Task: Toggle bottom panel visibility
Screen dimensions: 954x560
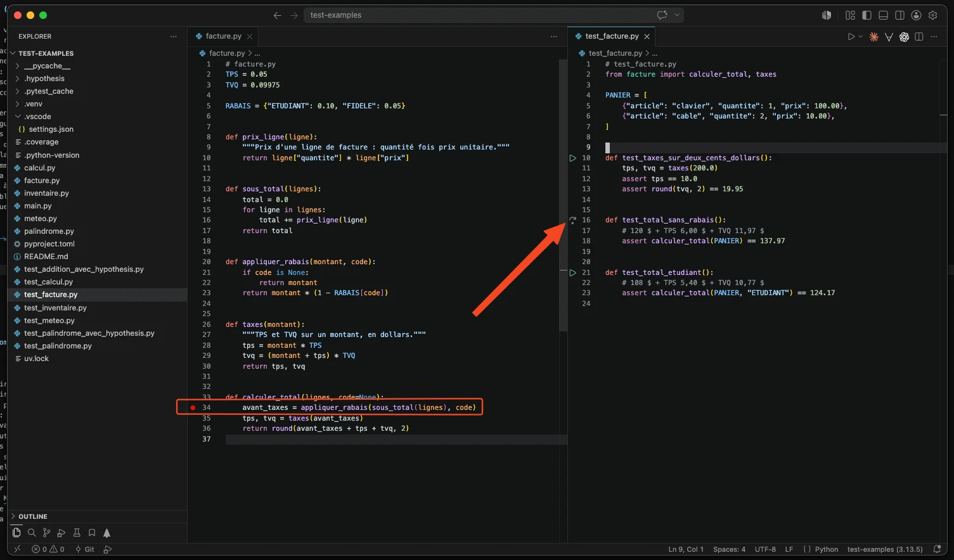Action: click(x=883, y=15)
